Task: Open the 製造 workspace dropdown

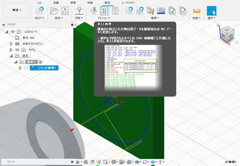Action: 17,10
